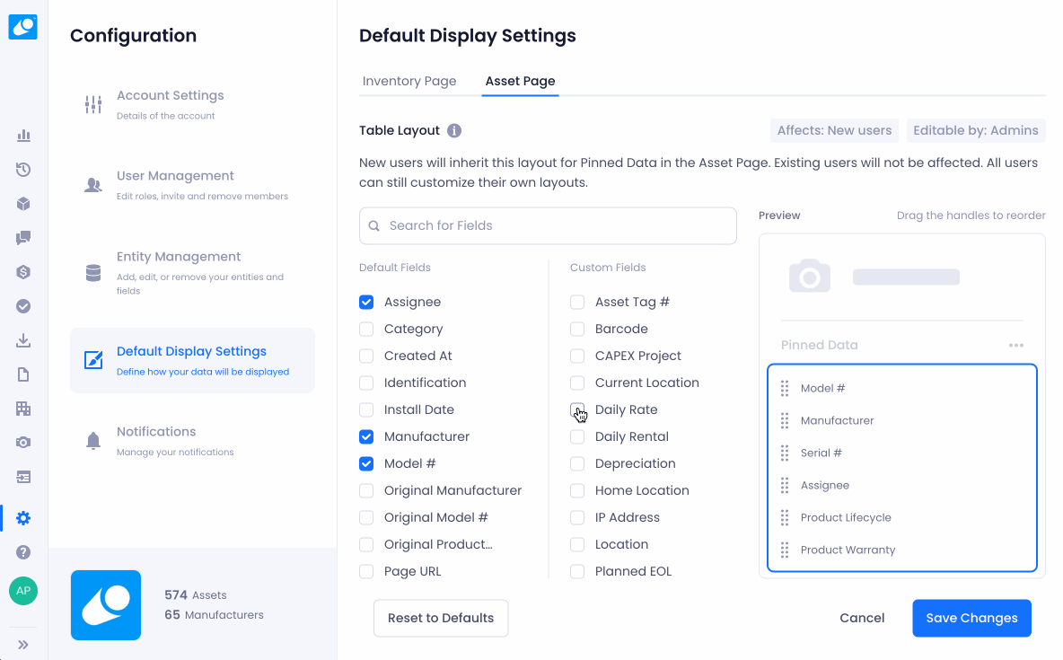Check the Planned EOL custom field

pos(577,571)
